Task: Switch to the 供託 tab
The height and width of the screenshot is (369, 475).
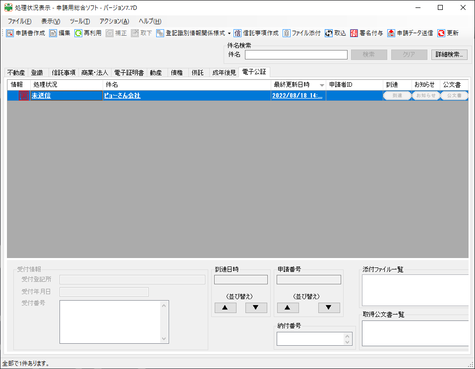Action: (198, 73)
